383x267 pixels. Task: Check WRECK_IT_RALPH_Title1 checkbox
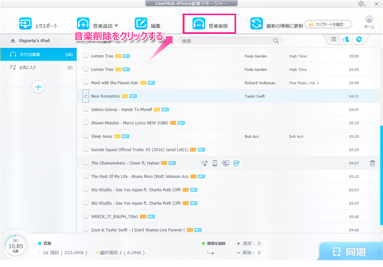pyautogui.click(x=86, y=216)
